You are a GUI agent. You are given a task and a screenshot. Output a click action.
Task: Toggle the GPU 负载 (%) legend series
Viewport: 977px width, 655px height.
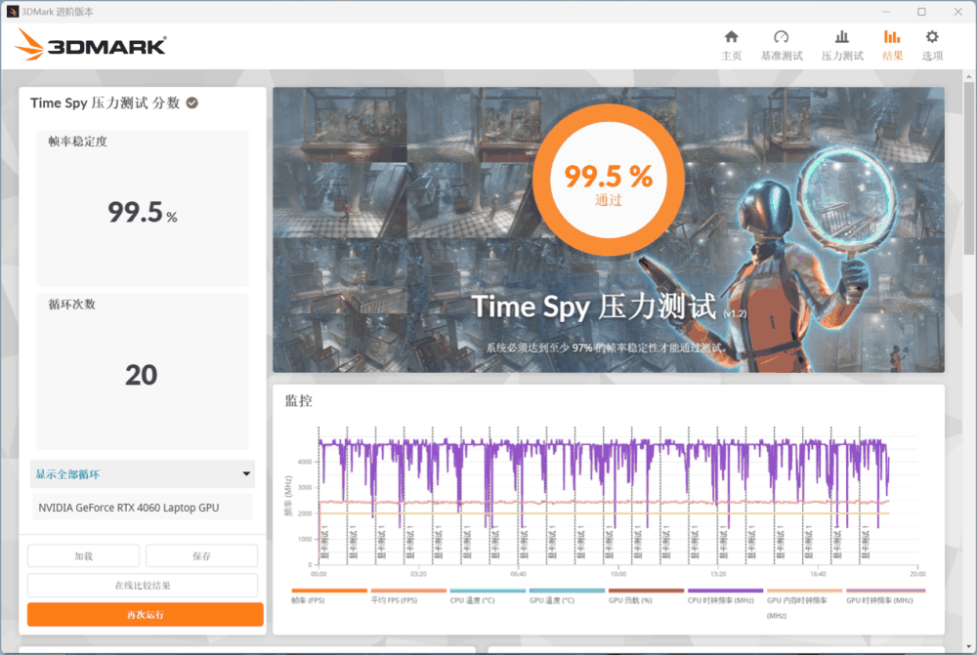630,600
